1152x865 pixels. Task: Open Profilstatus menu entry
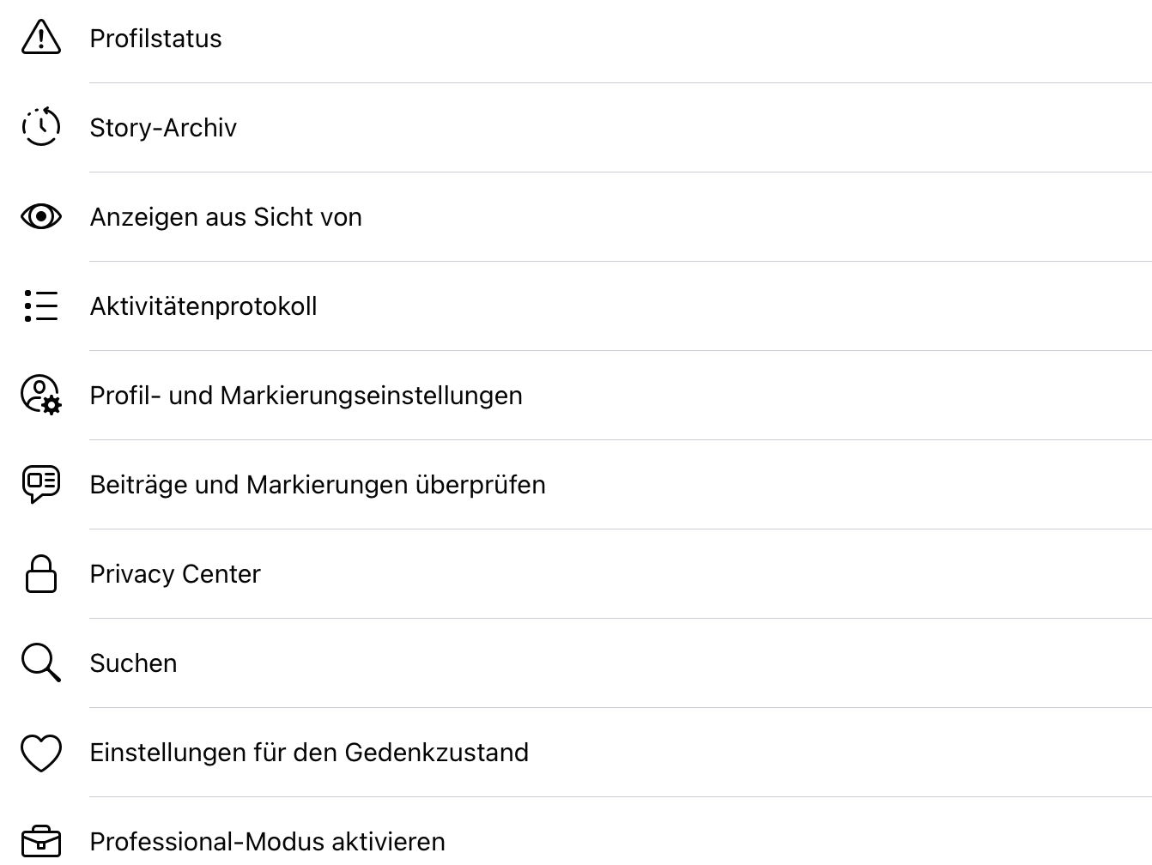(x=155, y=39)
